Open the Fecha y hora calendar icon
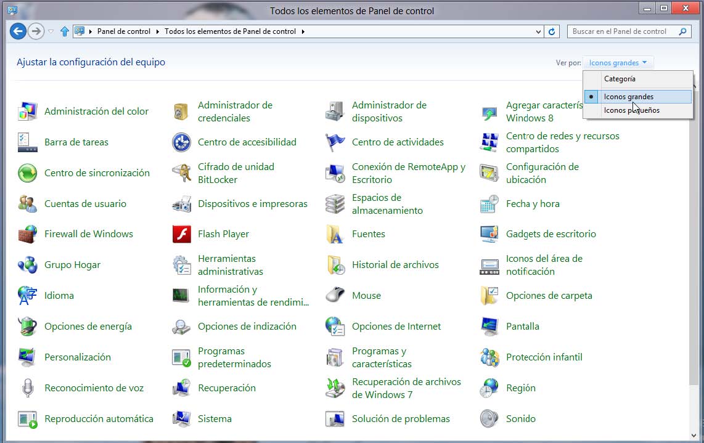This screenshot has height=443, width=704. coord(489,204)
